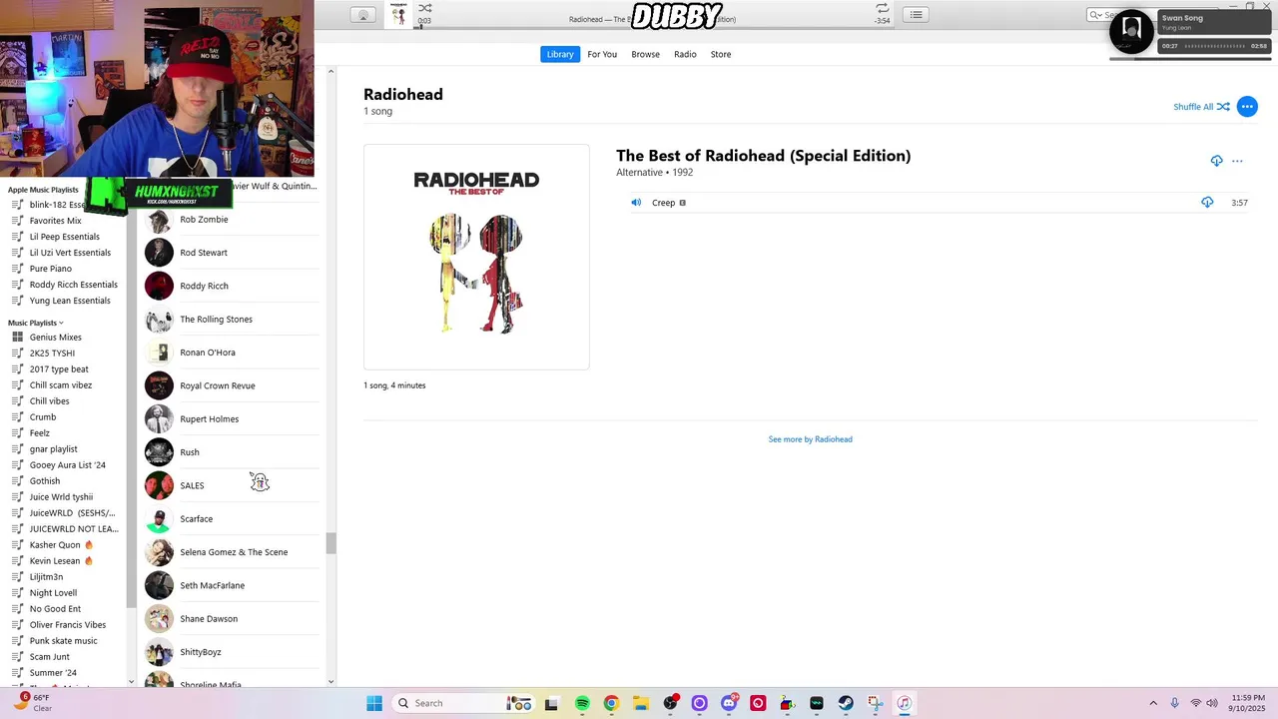Select Ronan O'Hora artist

coord(232,353)
